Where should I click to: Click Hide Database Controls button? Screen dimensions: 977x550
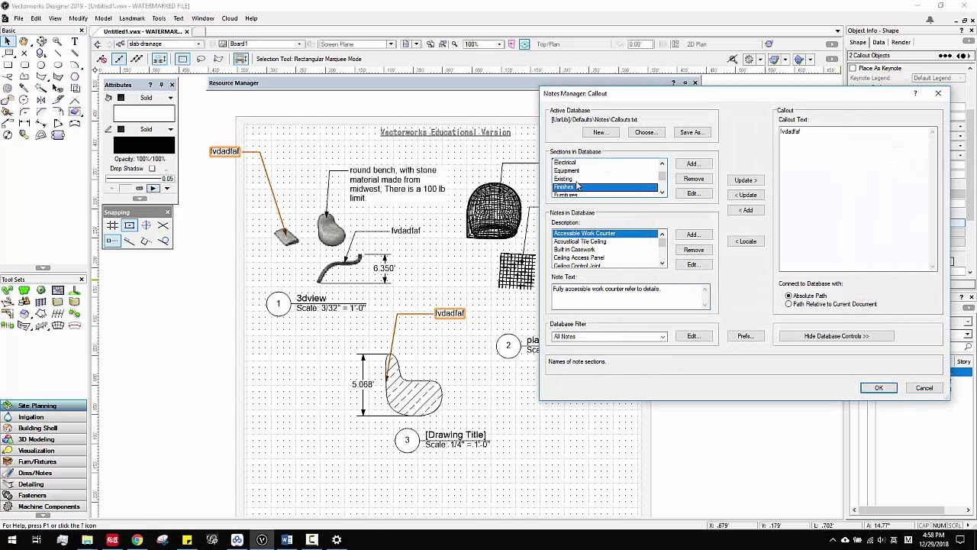(x=836, y=336)
